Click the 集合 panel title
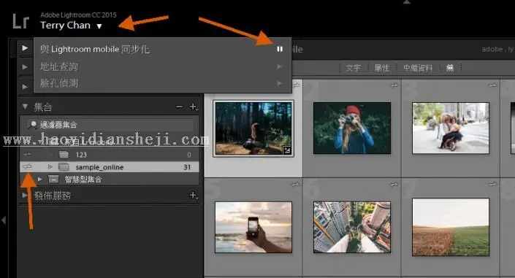The image size is (515, 278). coord(43,107)
